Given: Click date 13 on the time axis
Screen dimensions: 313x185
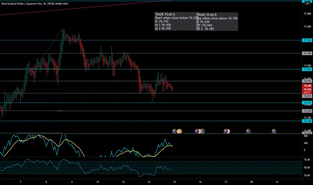Looking at the screenshot, I should click(x=123, y=182).
